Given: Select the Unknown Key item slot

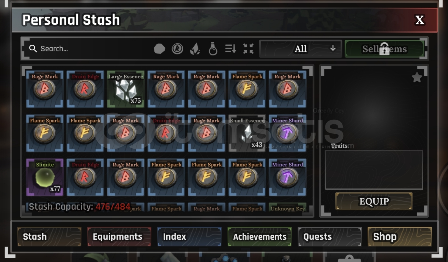Looking at the screenshot, I should tap(287, 208).
